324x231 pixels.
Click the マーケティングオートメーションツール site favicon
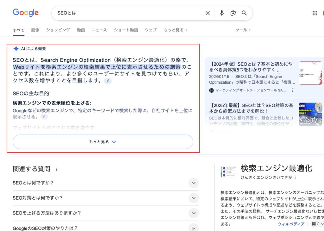tap(211, 90)
